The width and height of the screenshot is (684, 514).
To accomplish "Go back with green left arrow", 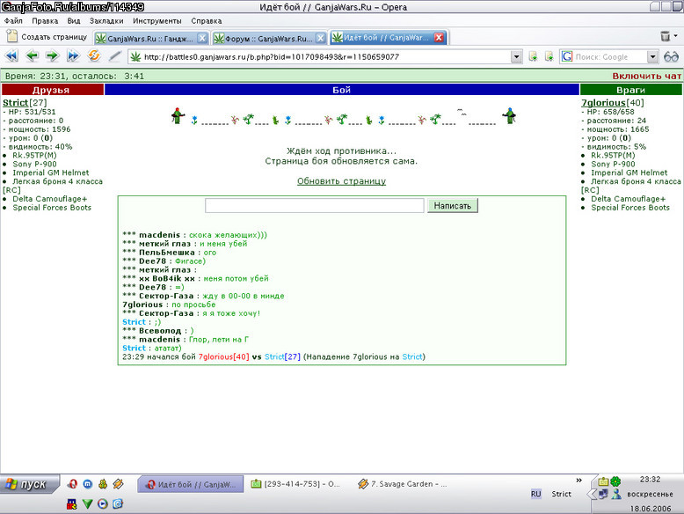I will tap(32, 56).
